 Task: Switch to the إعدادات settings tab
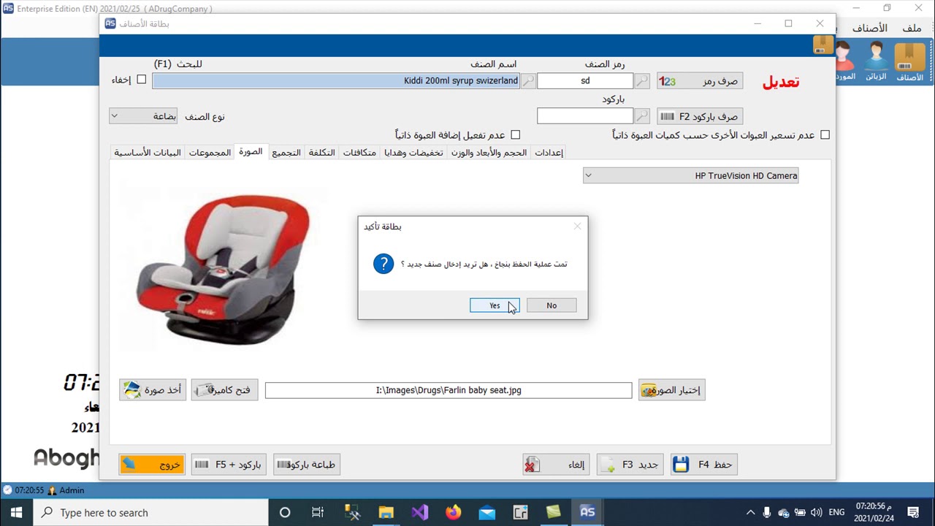tap(549, 153)
